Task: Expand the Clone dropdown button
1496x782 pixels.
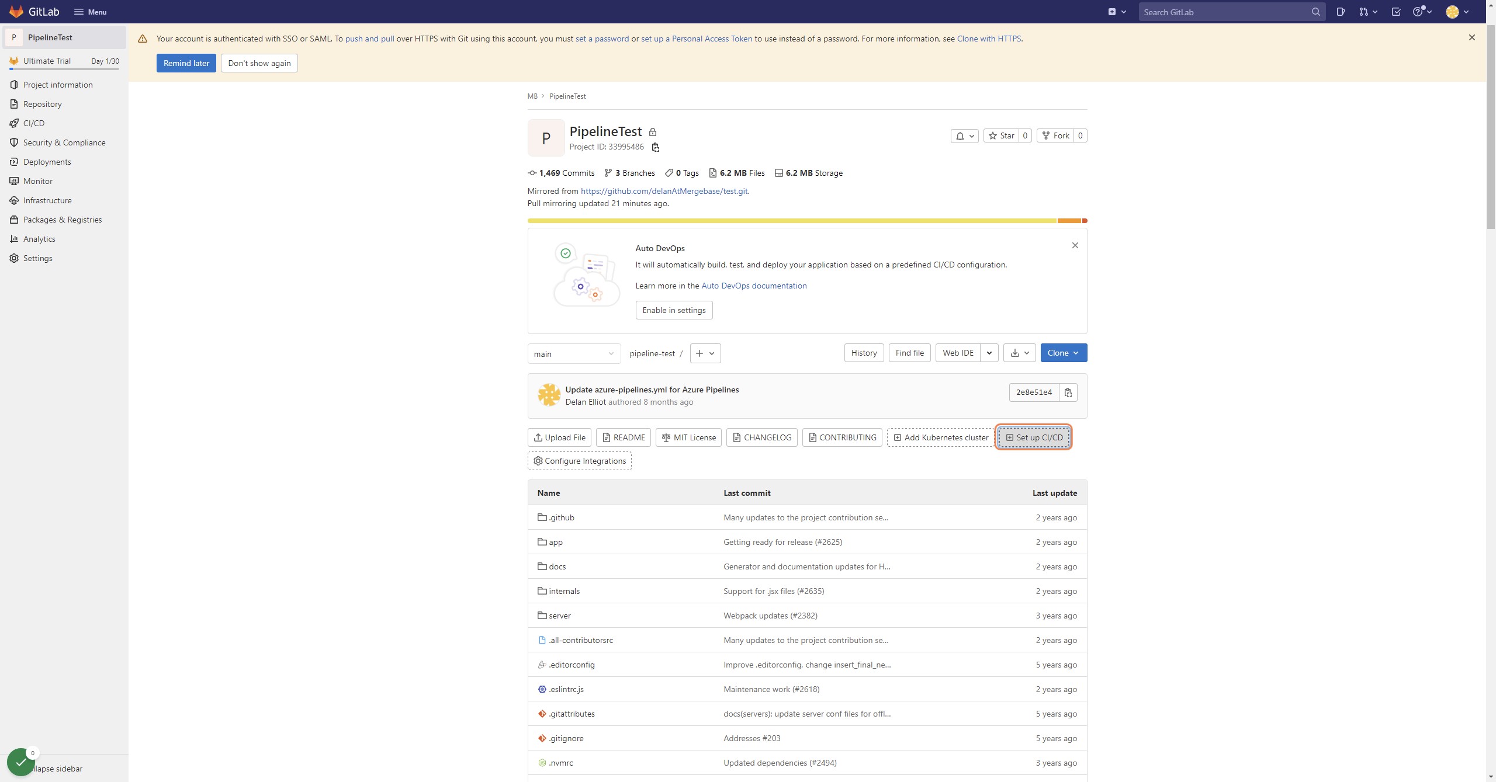Action: 1064,353
